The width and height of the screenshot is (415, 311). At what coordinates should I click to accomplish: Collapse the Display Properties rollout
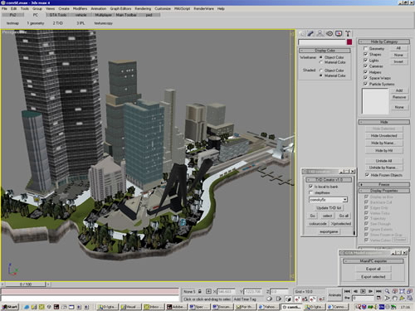[x=384, y=191]
